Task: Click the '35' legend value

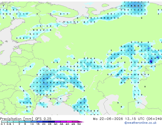Action: click(61, 124)
